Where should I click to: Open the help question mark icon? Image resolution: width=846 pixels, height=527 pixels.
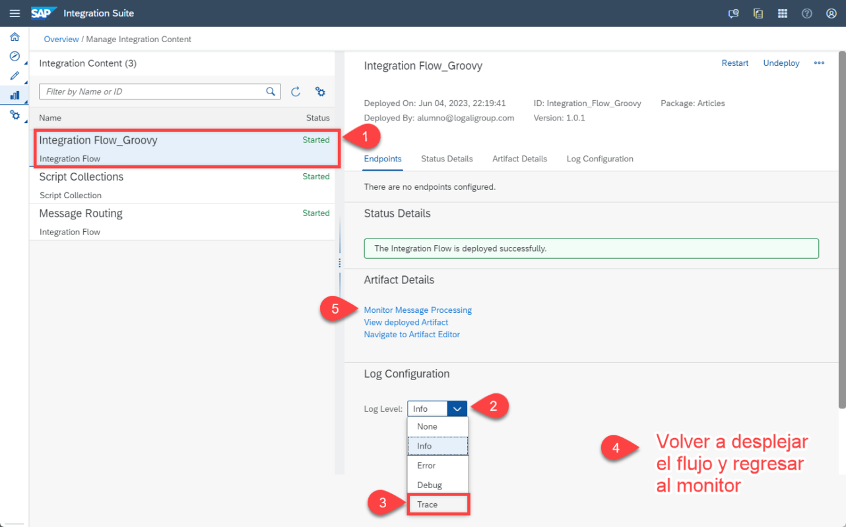click(x=806, y=13)
